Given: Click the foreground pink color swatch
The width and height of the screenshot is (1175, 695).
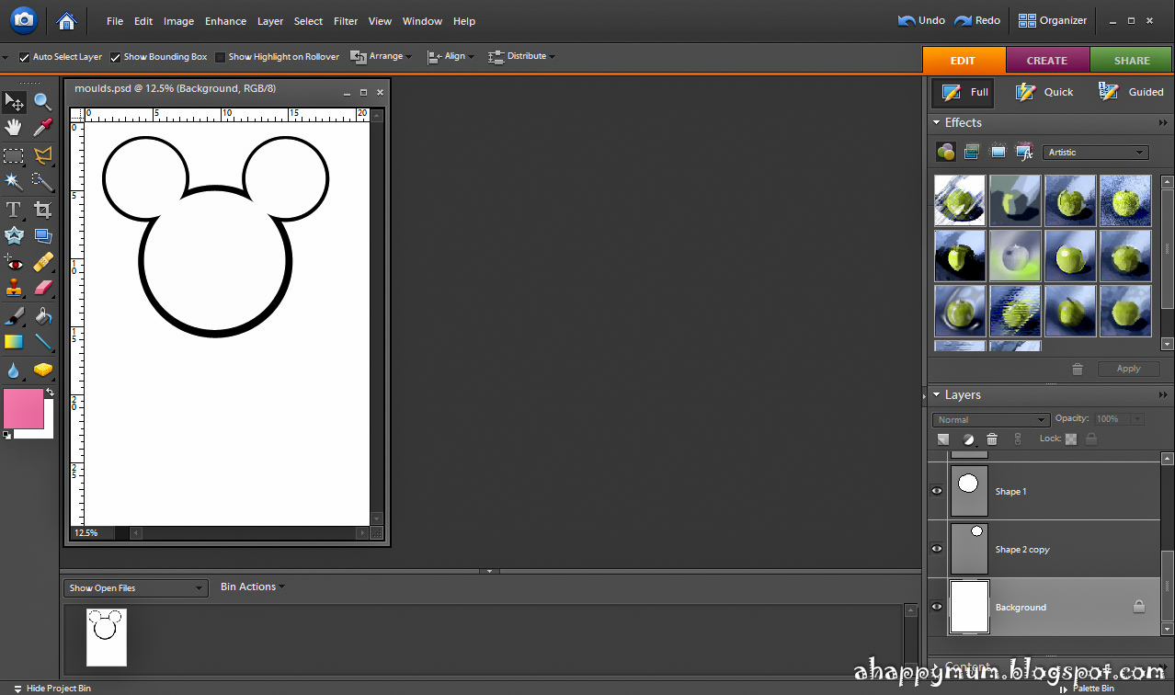Looking at the screenshot, I should point(24,408).
